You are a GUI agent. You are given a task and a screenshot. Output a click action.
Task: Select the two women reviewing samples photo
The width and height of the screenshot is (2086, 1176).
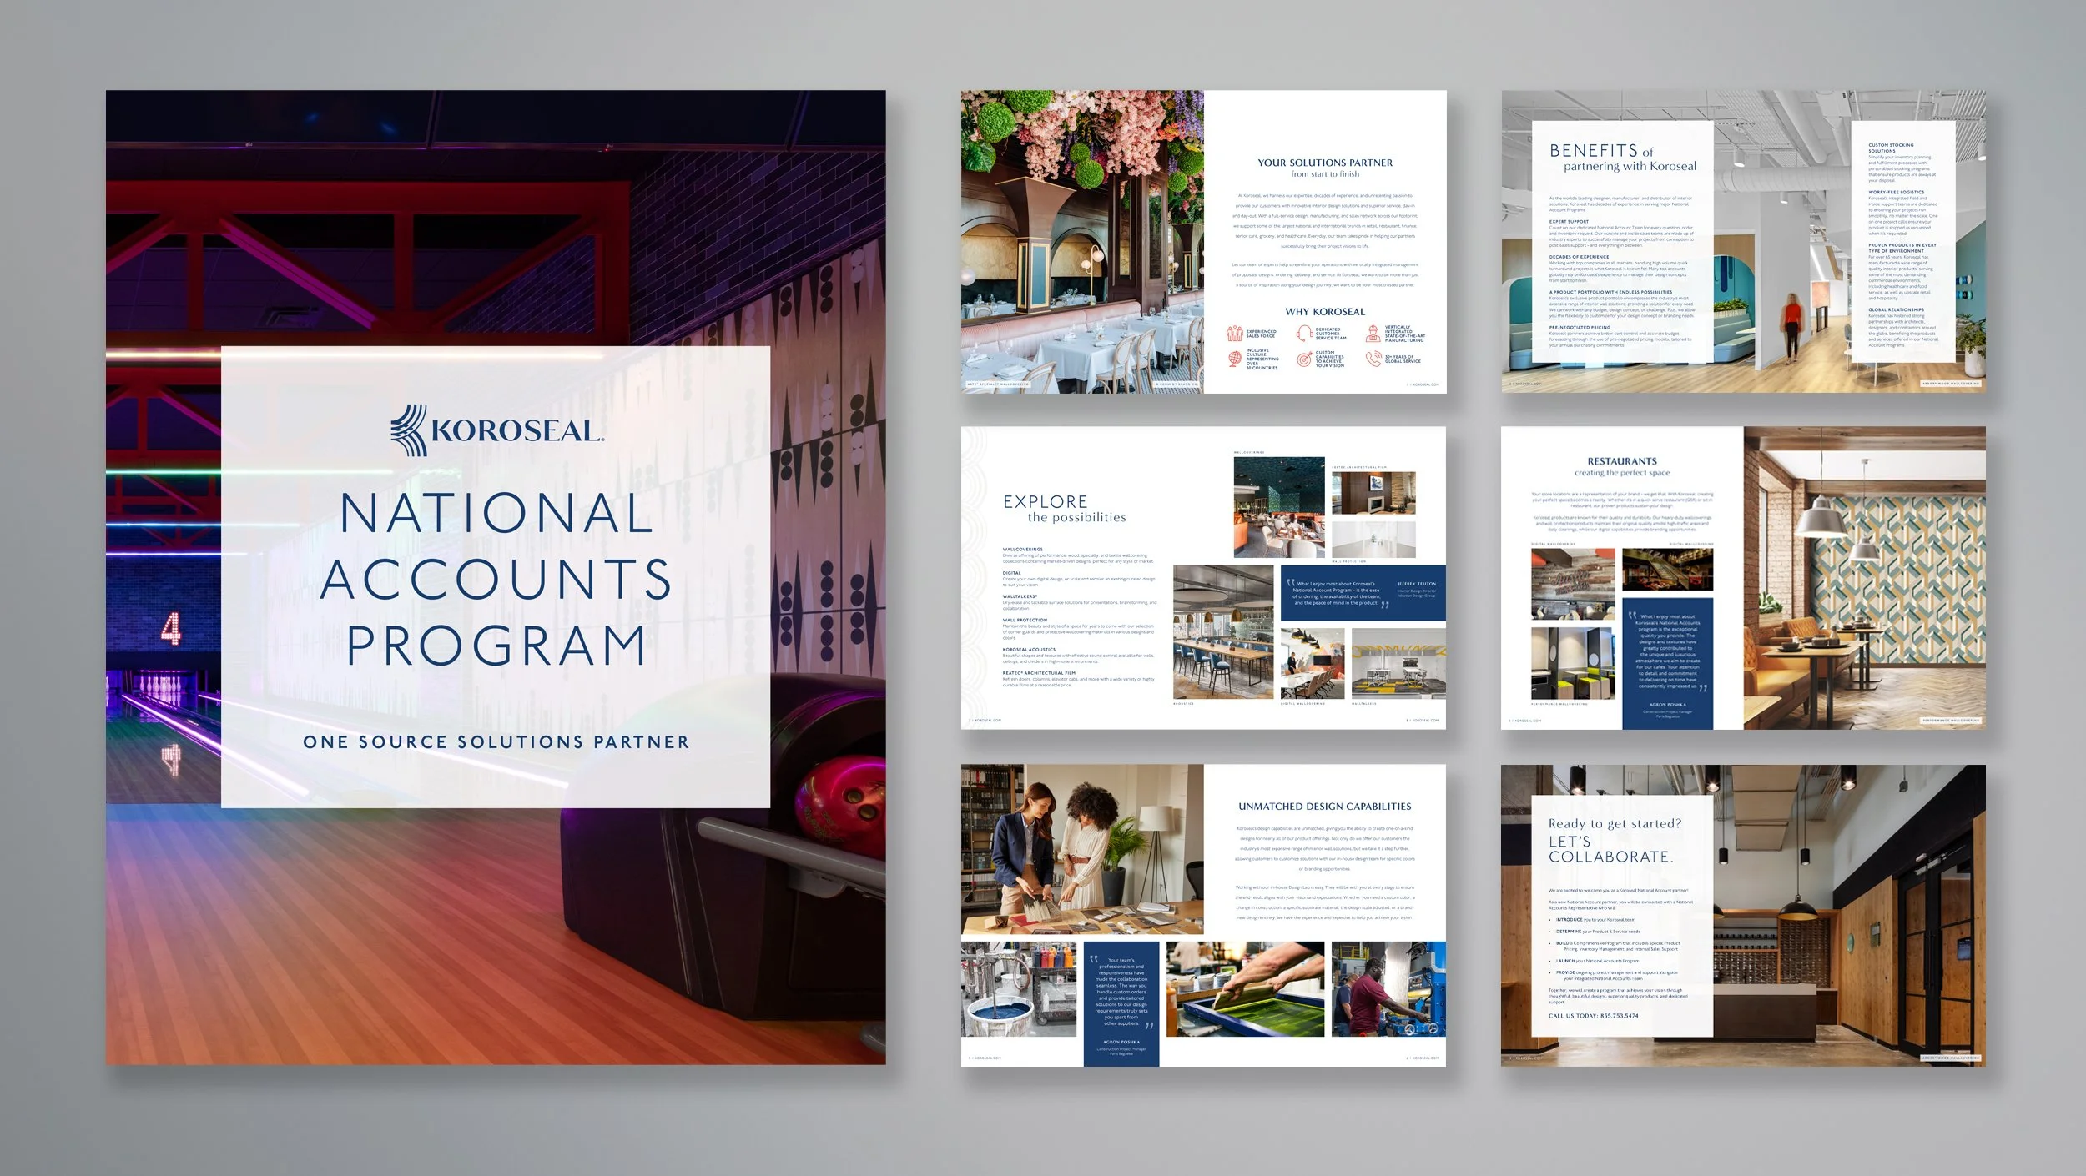coord(1082,849)
